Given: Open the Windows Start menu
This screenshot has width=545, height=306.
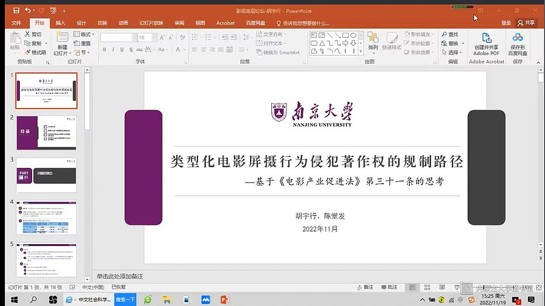Looking at the screenshot, I should (15, 299).
